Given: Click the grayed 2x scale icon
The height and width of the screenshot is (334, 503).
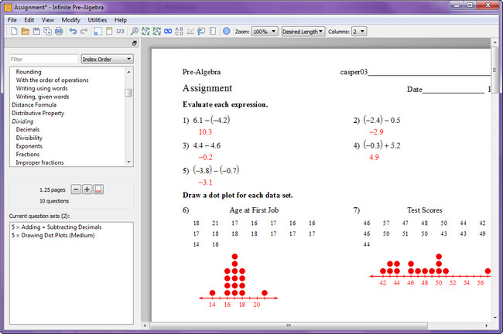Looking at the screenshot, I should pyautogui.click(x=190, y=31).
